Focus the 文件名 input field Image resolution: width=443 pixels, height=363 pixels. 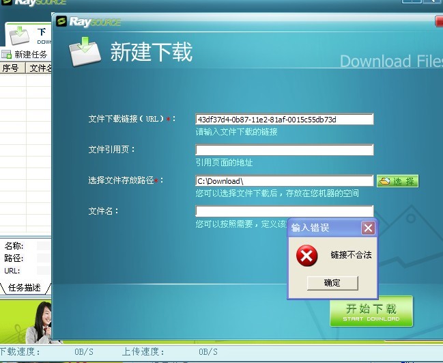pos(284,211)
